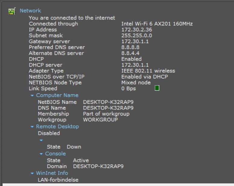Collapse the unnamed session arrow above State Down

tap(41, 140)
